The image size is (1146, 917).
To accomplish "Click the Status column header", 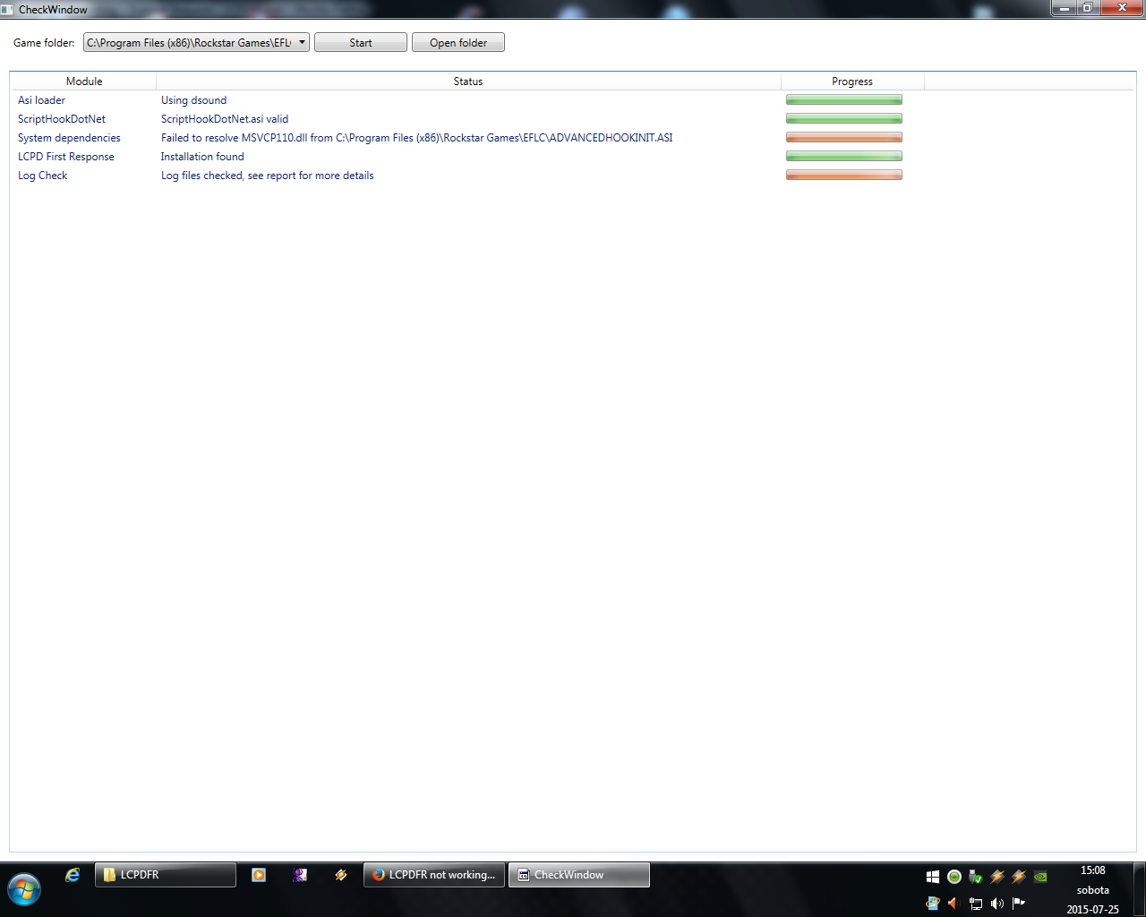I will 468,81.
